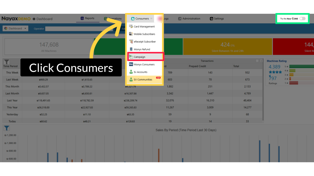Open the Sales By Period chart filter
Viewport: 314px width, 176px height.
click(7, 128)
